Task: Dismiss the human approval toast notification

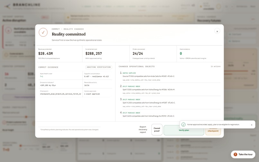Action: pyautogui.click(x=252, y=125)
